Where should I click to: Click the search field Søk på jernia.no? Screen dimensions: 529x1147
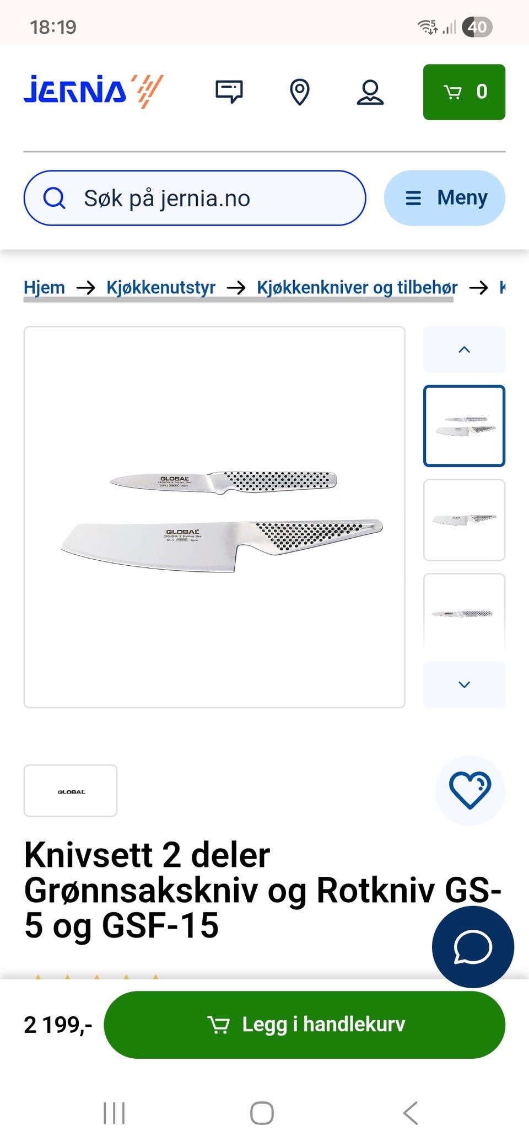[x=195, y=198]
